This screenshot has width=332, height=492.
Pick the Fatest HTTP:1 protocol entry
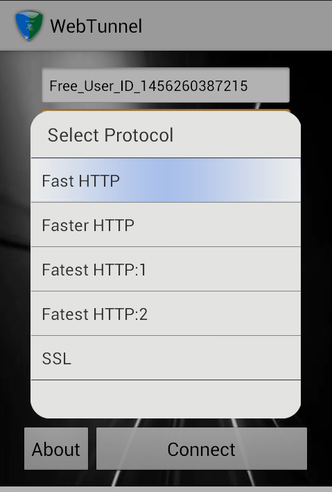pos(166,269)
